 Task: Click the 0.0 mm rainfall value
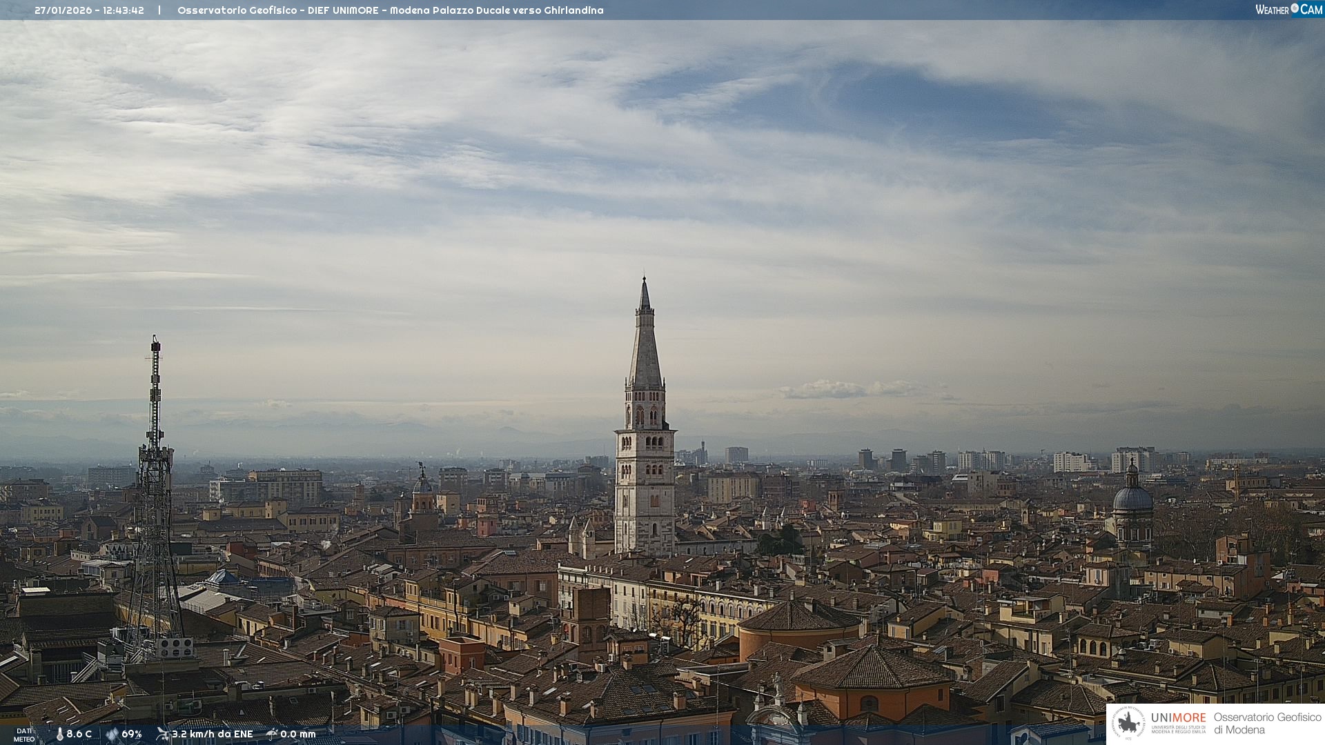pos(298,734)
